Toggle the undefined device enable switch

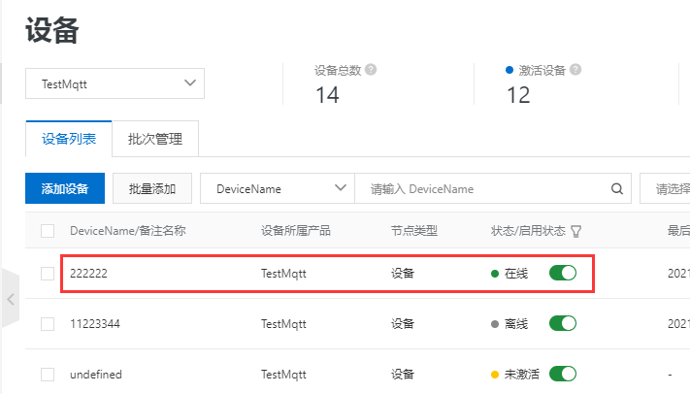(x=563, y=374)
